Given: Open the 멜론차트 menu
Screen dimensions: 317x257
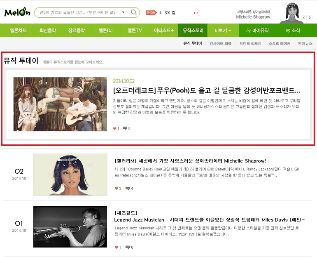Looking at the screenshot, I should coord(18,31).
